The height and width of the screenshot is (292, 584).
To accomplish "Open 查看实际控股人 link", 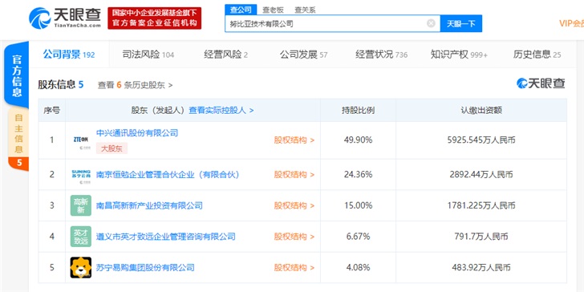I will pos(221,110).
